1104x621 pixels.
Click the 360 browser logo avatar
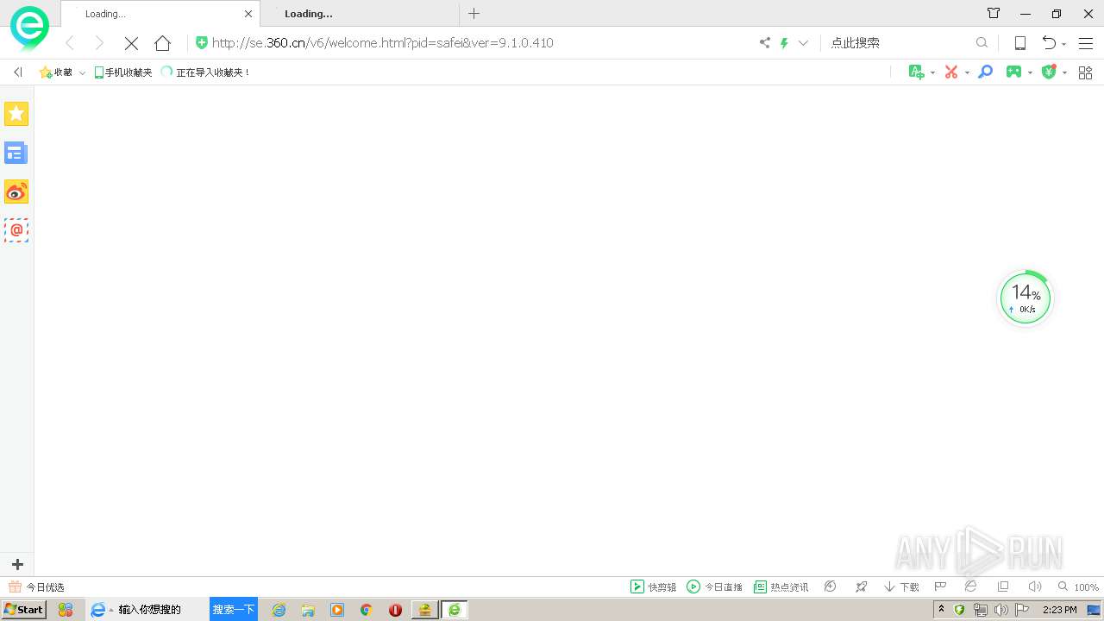point(29,28)
